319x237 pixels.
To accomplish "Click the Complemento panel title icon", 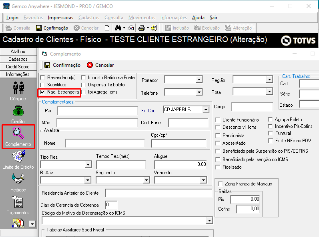I will coord(44,54).
